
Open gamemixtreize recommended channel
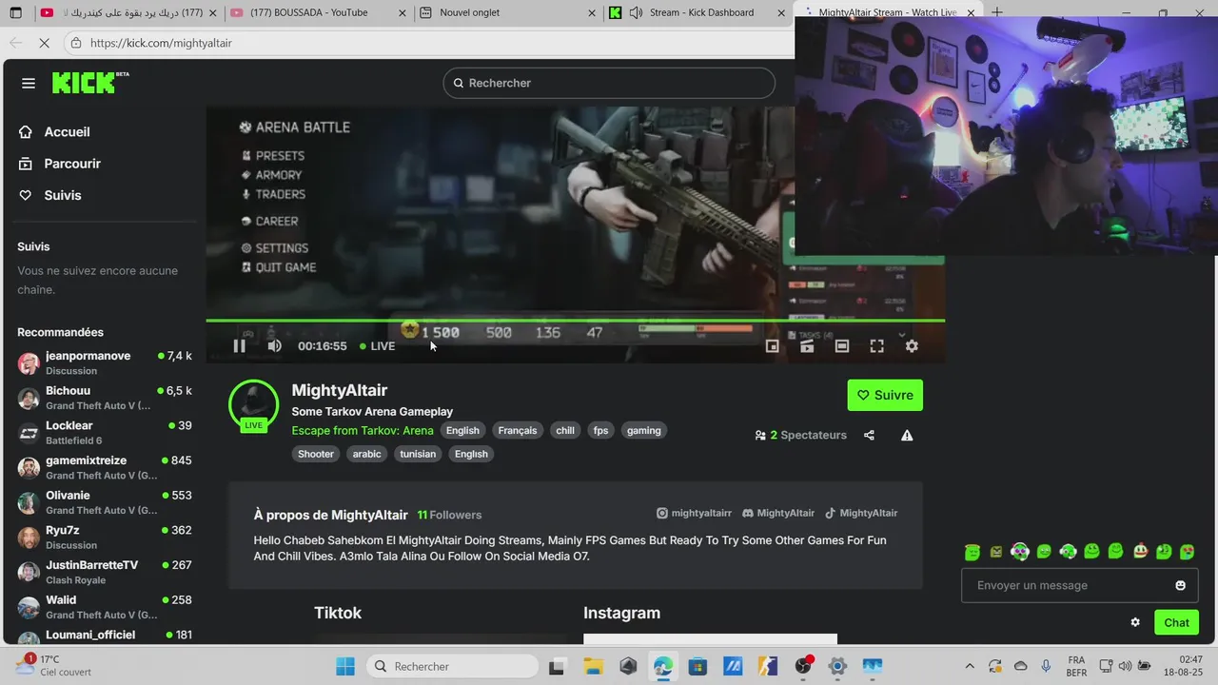105,467
